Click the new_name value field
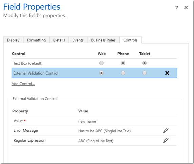This screenshot has height=164, width=194. [x=87, y=121]
